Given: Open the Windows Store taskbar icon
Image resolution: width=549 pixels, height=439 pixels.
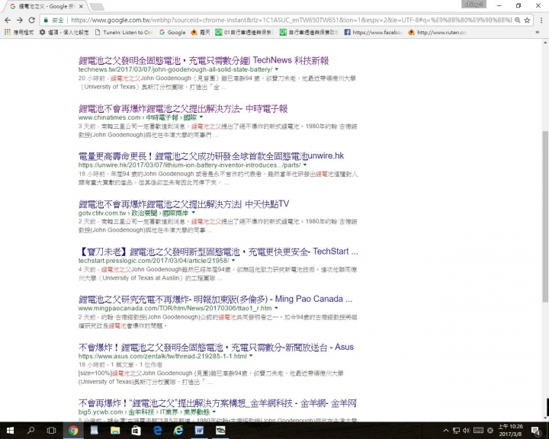Looking at the screenshot, I should 136,431.
